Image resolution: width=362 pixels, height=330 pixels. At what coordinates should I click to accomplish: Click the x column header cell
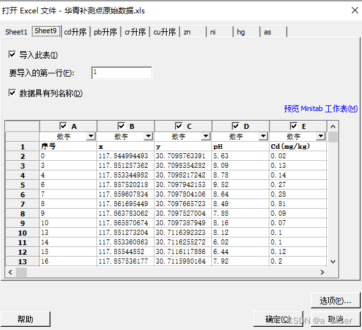[125, 147]
